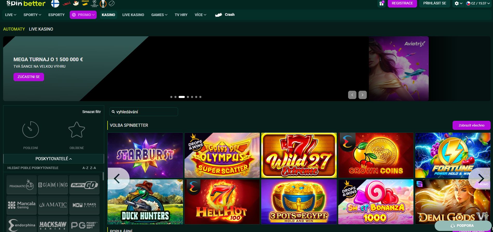This screenshot has height=232, width=493.
Task: Switch to the LIVE KASINO sub-tab
Action: pos(41,29)
